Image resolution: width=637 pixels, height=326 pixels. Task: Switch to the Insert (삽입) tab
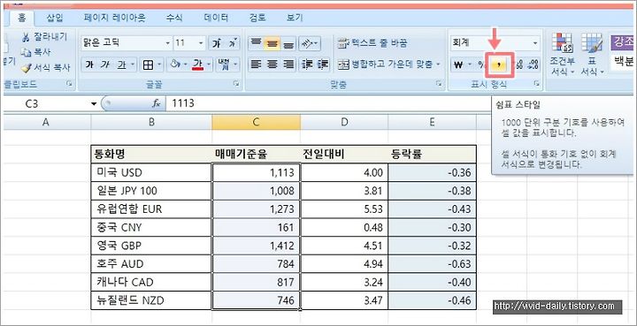(55, 18)
